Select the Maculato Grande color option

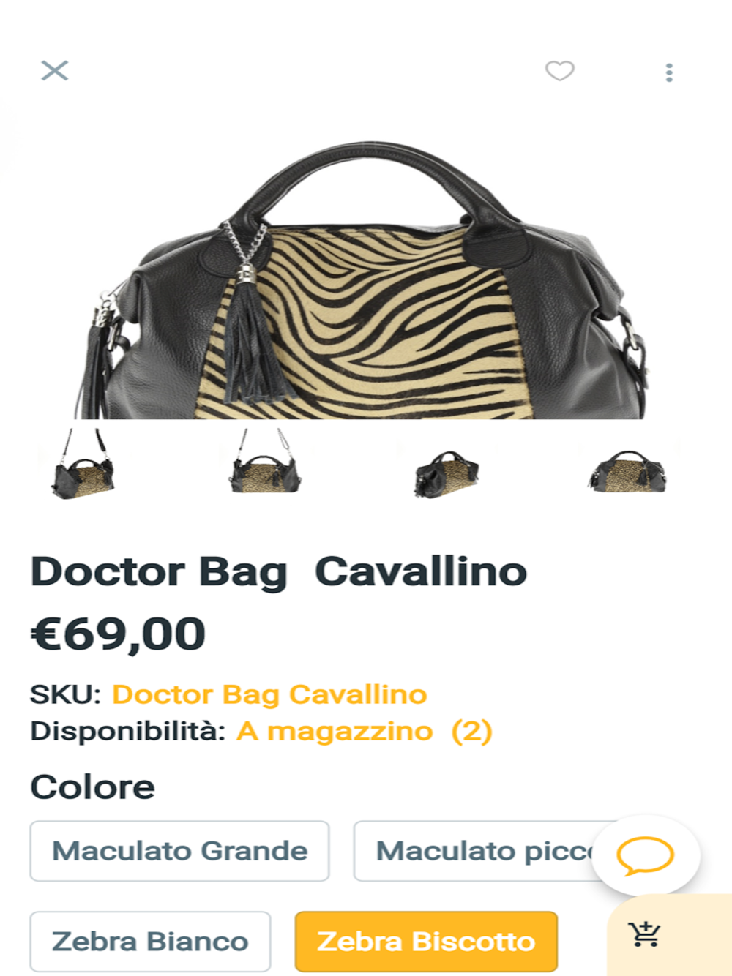pos(179,851)
